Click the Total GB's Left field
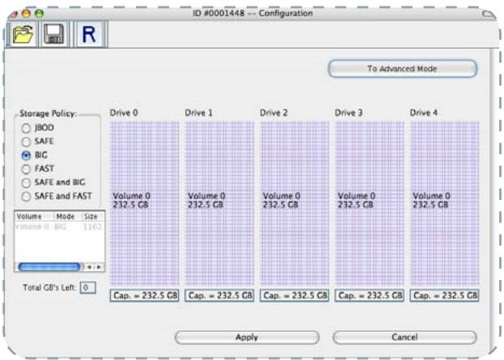The width and height of the screenshot is (504, 360). coord(87,287)
